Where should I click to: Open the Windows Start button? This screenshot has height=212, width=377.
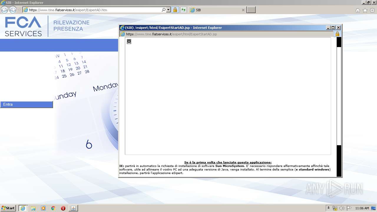pyautogui.click(x=8, y=208)
